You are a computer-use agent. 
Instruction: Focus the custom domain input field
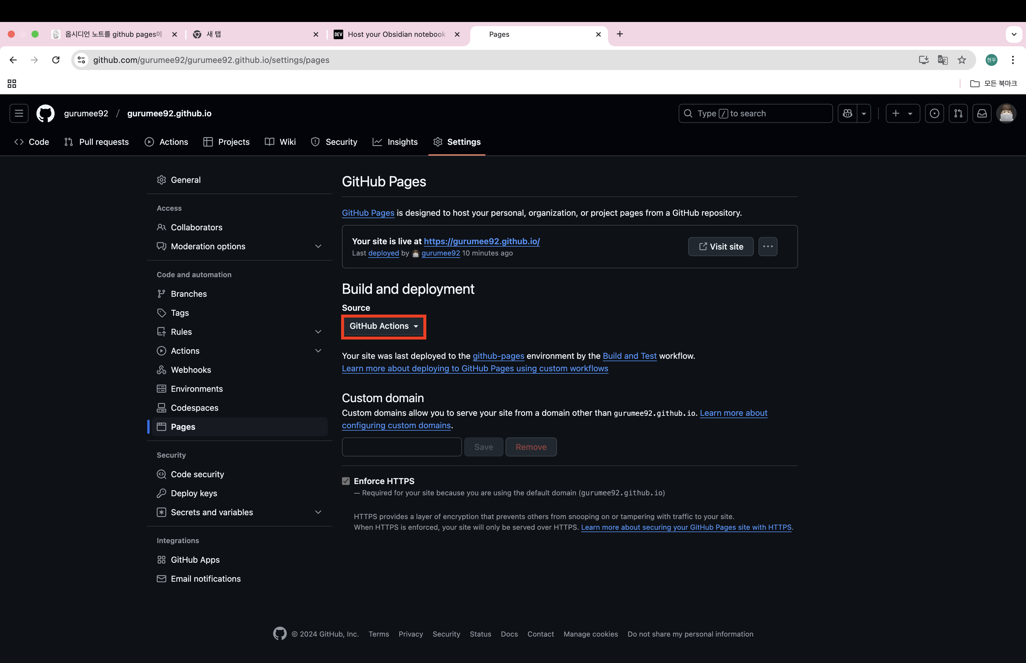pyautogui.click(x=402, y=447)
